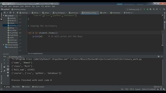Print console output with printer icon
Viewport: 166px width, 93px height.
(8, 73)
